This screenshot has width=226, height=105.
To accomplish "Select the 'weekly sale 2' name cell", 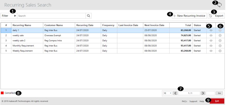I will (27, 41).
